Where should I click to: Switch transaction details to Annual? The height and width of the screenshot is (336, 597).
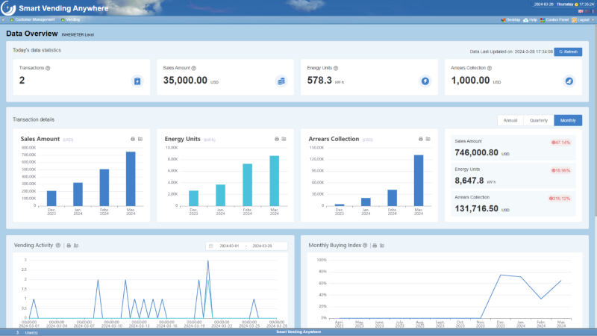point(510,120)
